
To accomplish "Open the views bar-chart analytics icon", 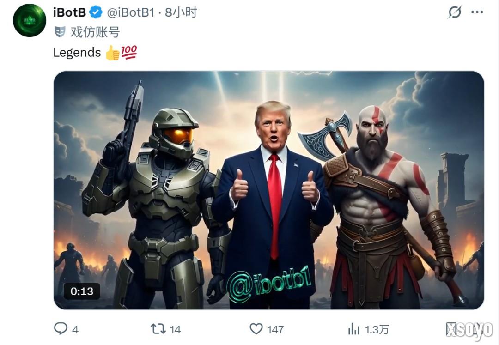I will (x=353, y=329).
